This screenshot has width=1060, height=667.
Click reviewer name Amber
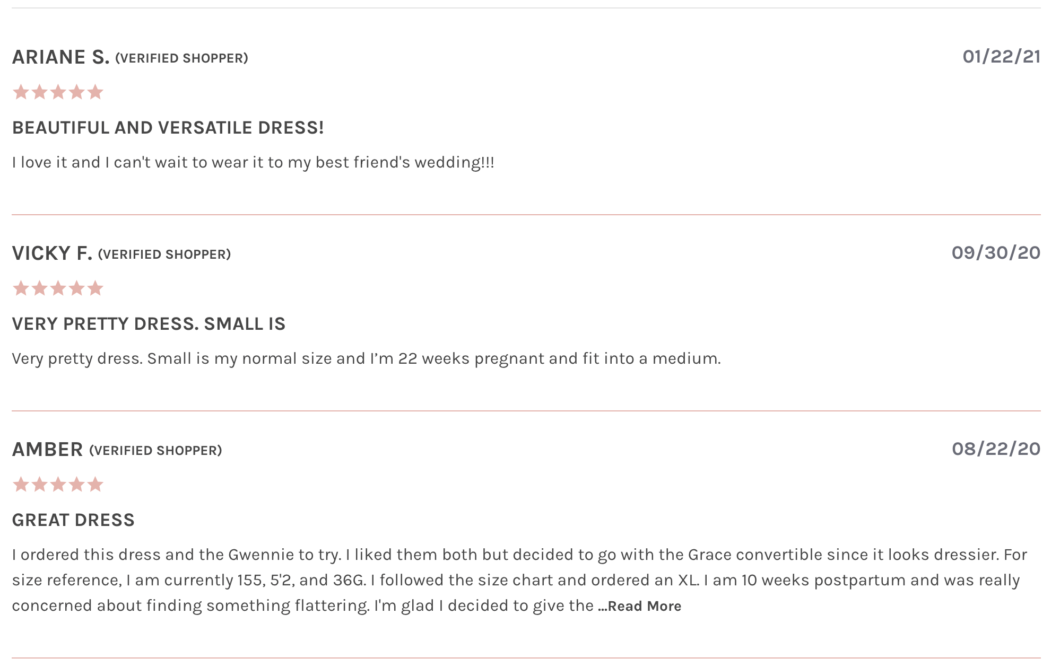point(47,450)
